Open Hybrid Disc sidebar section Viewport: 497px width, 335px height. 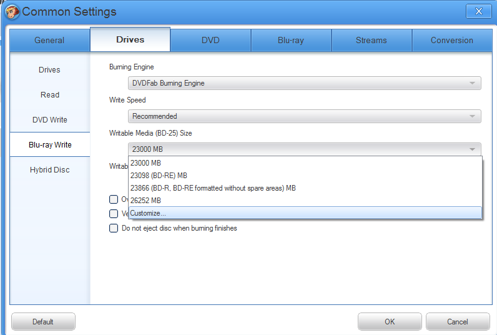click(x=50, y=170)
